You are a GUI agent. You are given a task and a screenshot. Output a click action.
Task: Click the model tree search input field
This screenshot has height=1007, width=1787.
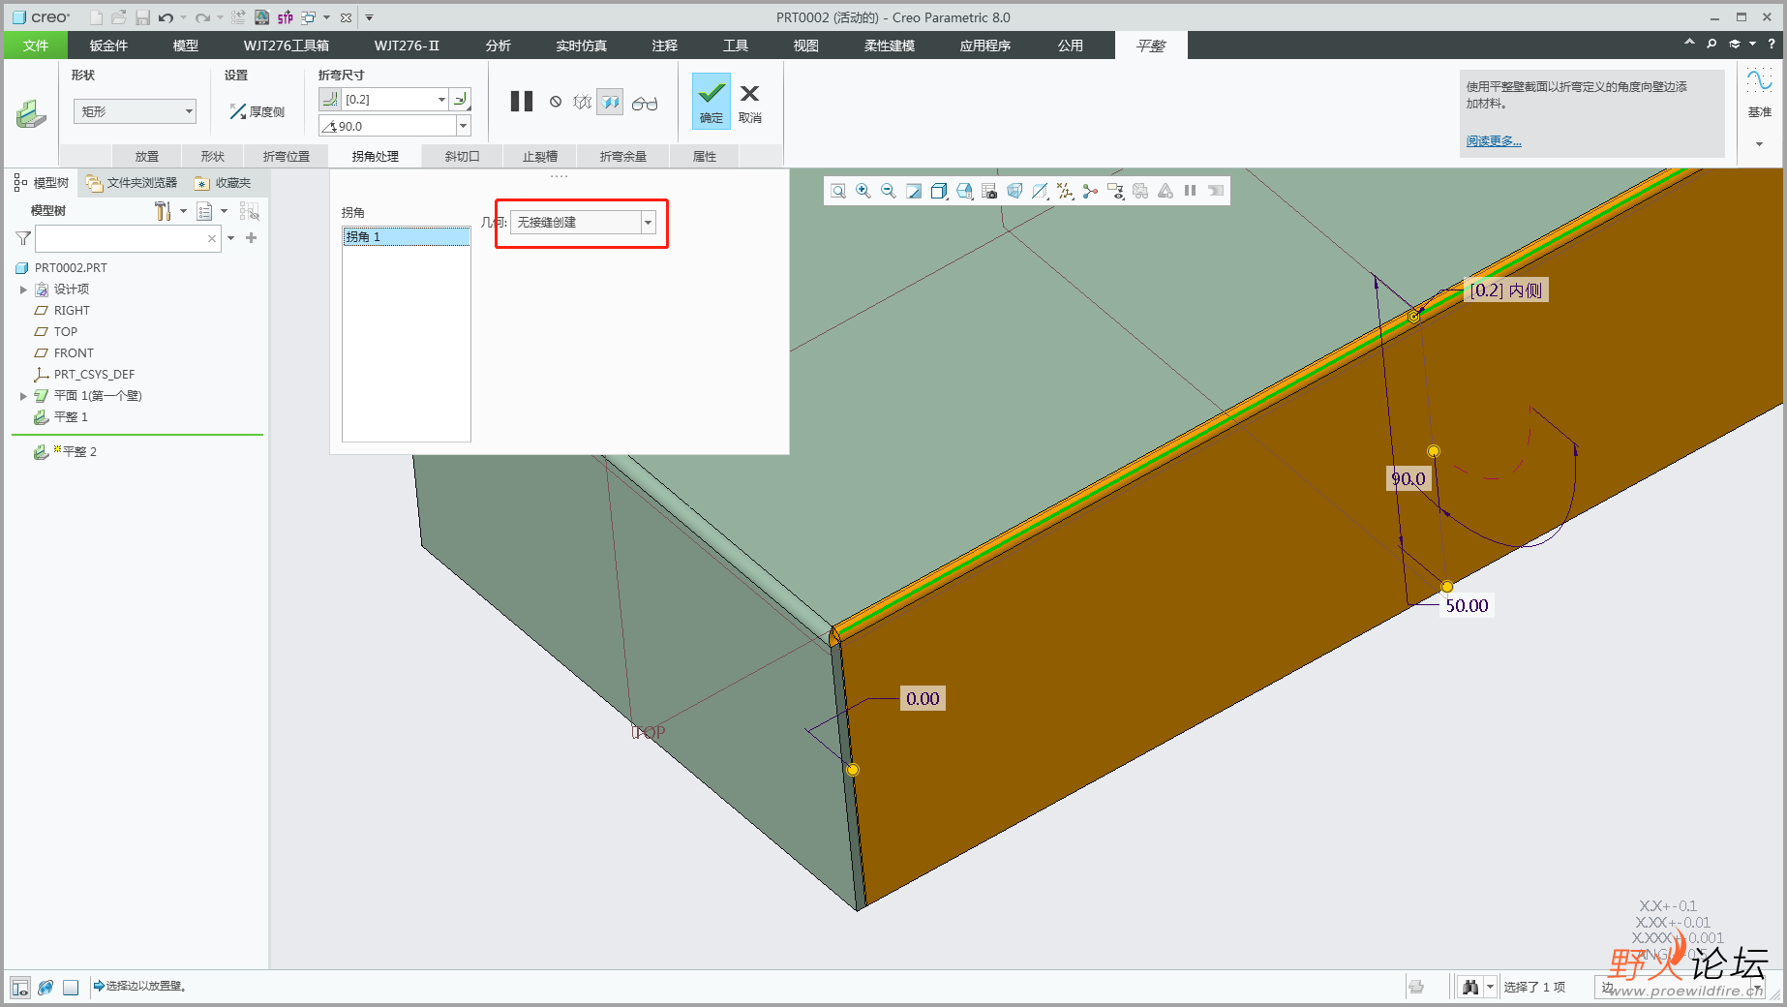coord(128,238)
